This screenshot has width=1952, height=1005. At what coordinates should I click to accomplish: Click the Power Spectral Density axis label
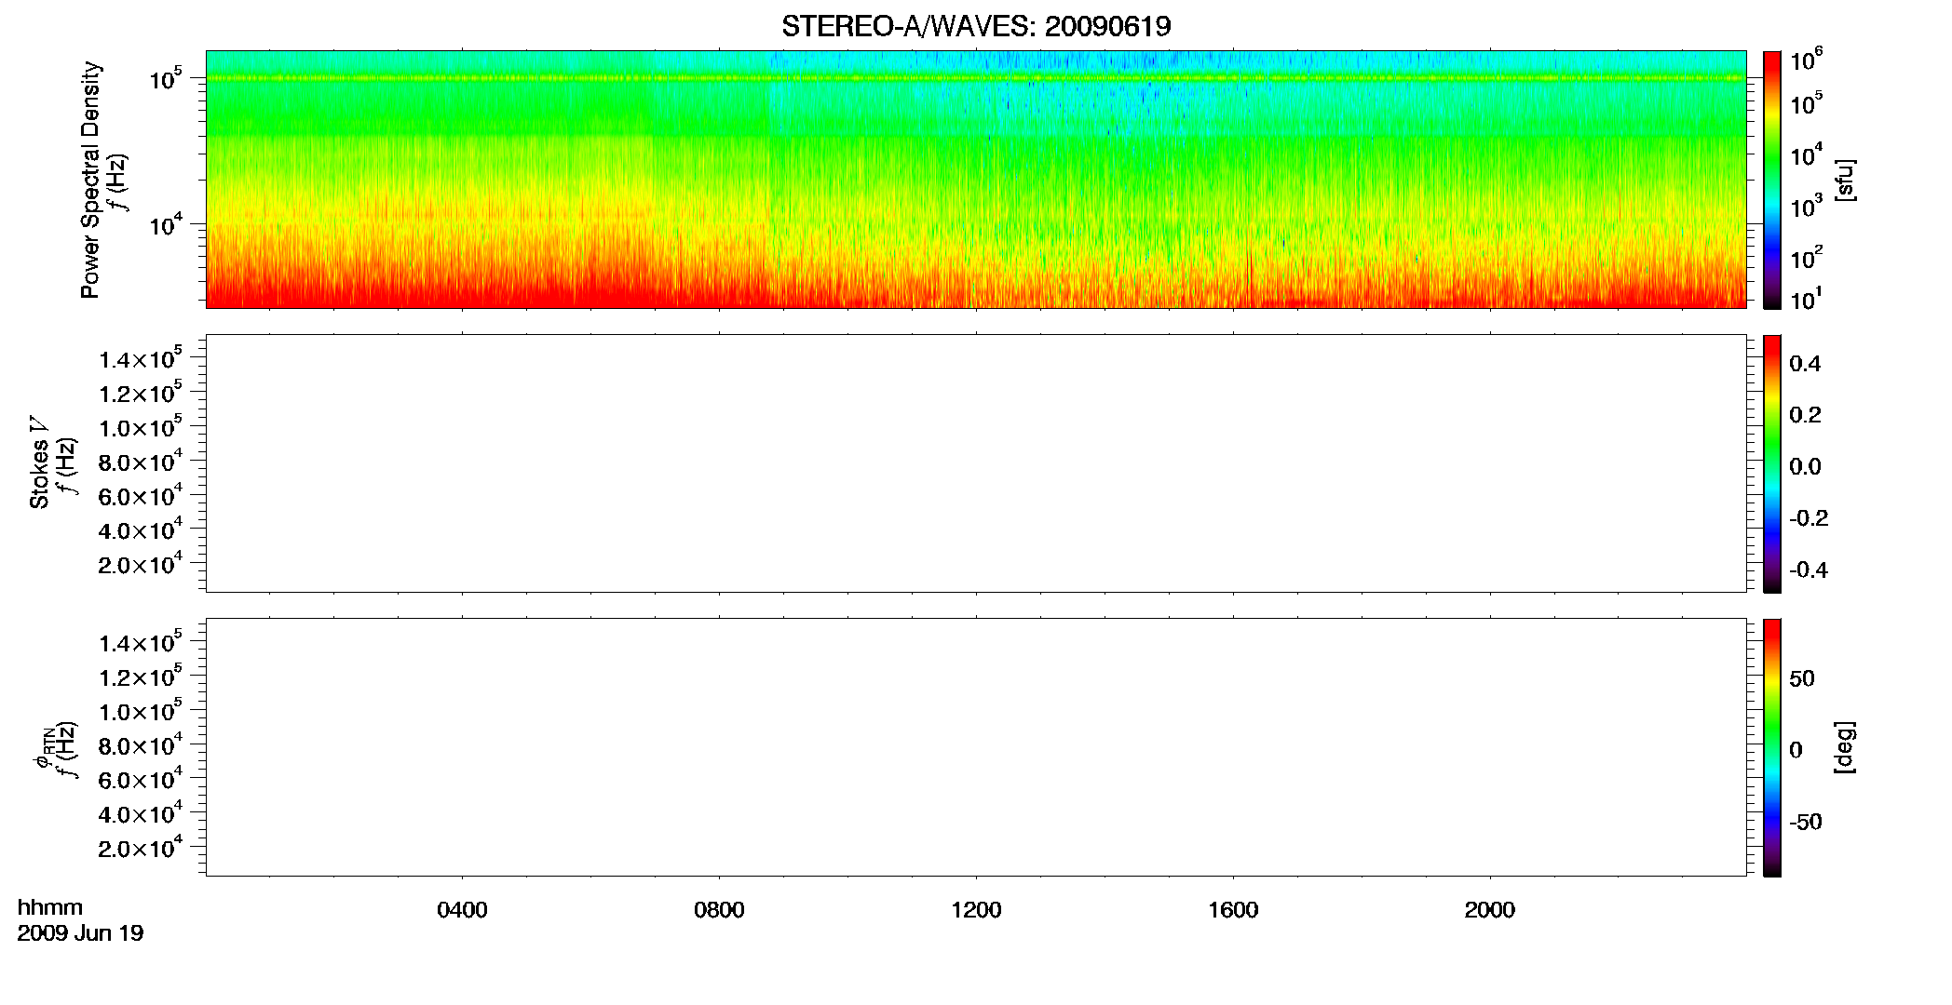click(x=90, y=180)
